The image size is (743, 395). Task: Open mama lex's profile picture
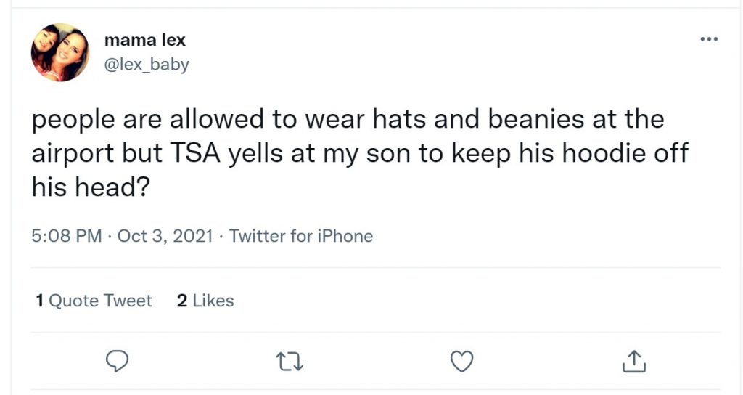[60, 52]
